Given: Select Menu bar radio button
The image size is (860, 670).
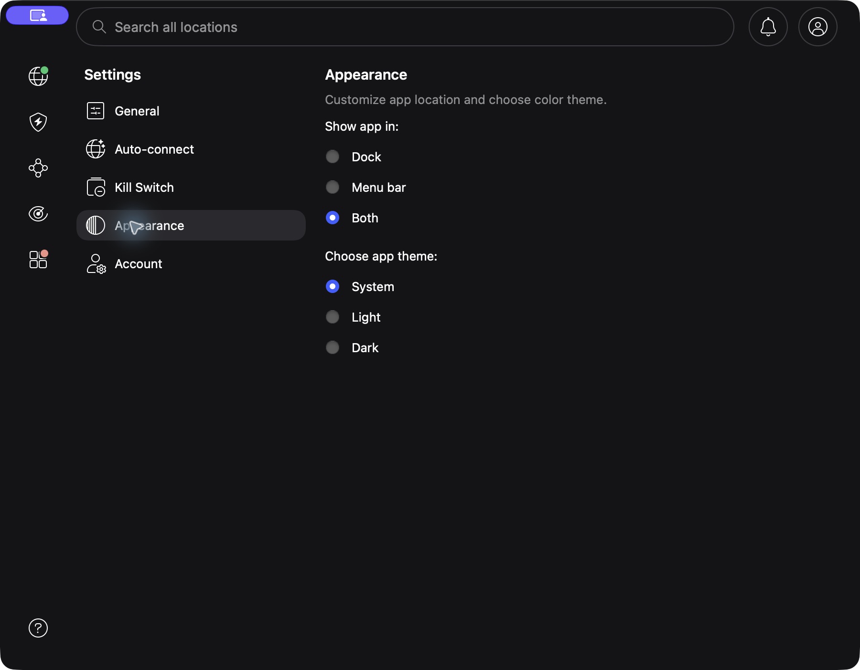Looking at the screenshot, I should [x=333, y=187].
